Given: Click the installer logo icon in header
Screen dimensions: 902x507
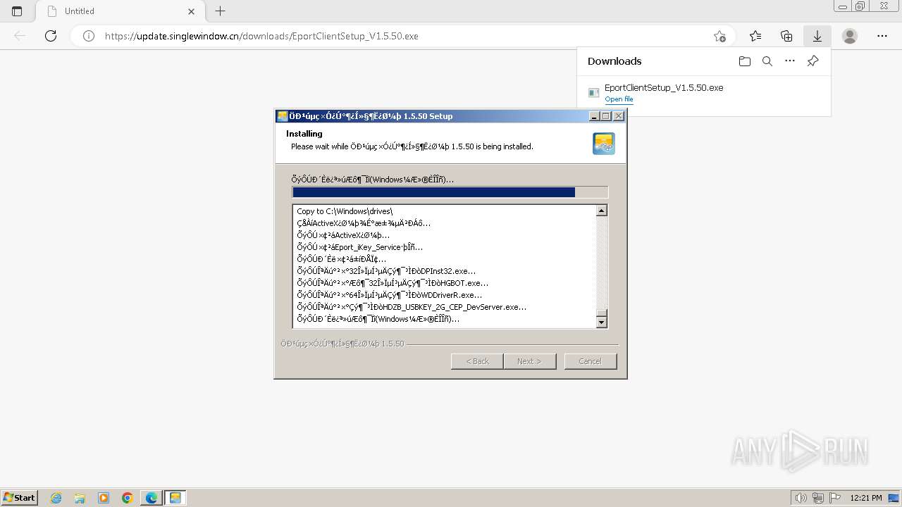Looking at the screenshot, I should pos(604,143).
